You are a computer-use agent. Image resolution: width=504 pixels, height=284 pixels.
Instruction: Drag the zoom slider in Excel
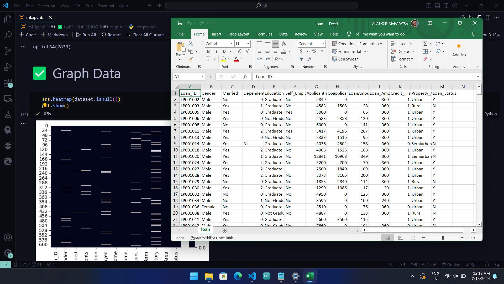coord(443,238)
